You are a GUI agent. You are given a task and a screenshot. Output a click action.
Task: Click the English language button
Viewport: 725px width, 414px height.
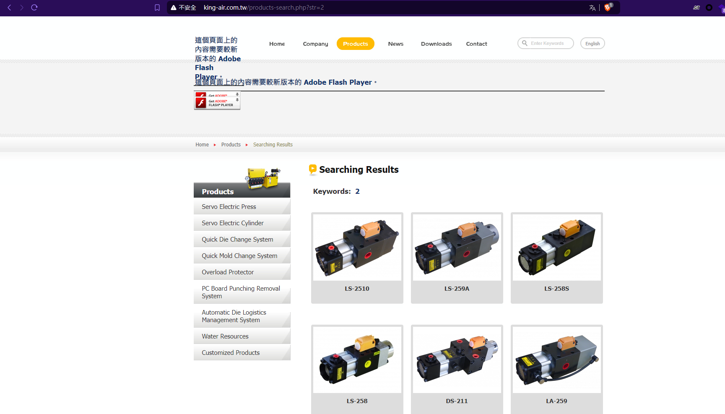(x=592, y=43)
